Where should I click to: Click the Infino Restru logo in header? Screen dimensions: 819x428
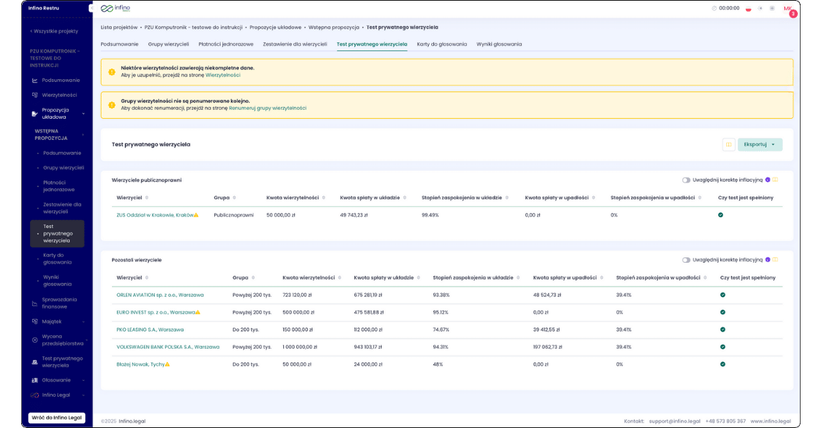pyautogui.click(x=115, y=8)
